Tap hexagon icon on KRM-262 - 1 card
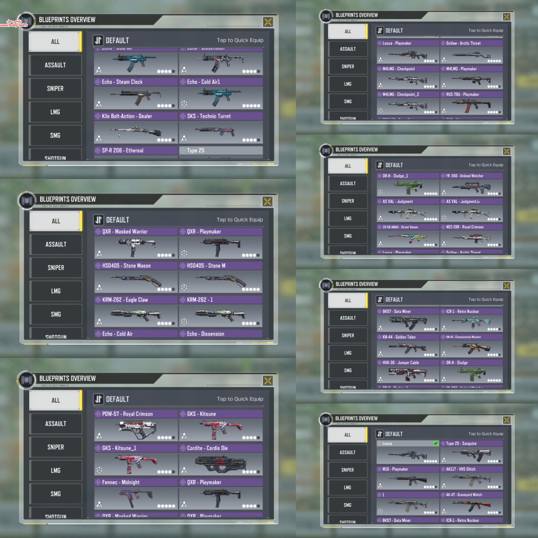538x538 pixels. coord(184,321)
